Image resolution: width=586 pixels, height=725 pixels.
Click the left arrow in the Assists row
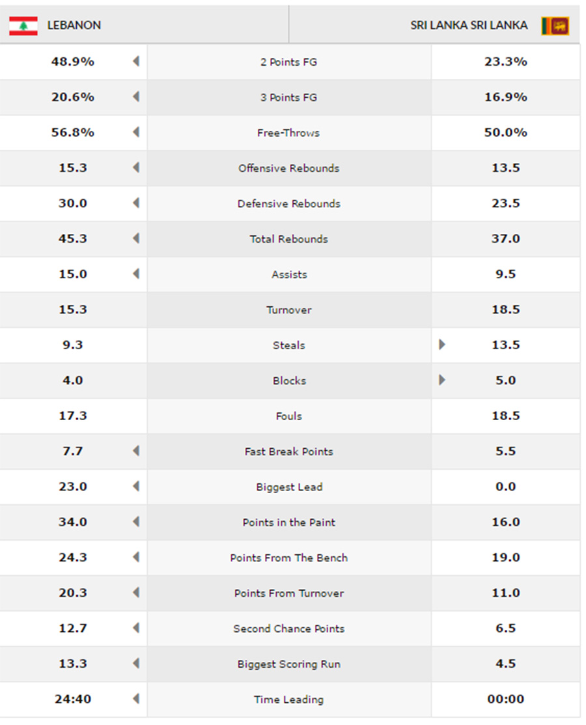click(136, 274)
